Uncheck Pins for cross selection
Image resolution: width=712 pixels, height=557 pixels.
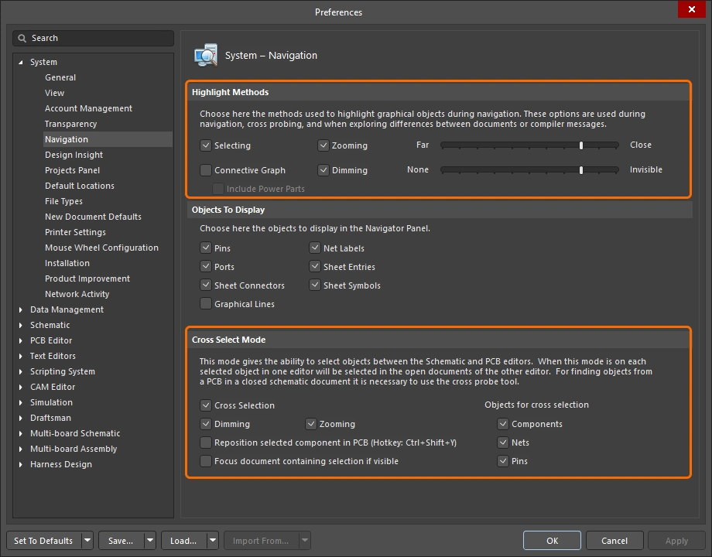click(503, 461)
